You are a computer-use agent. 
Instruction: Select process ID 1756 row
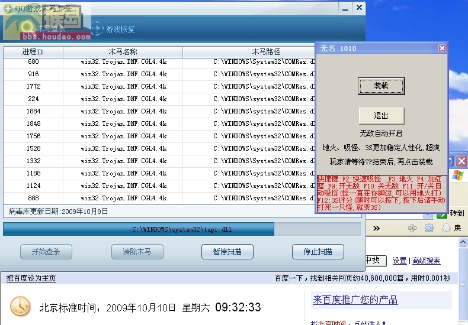pos(159,136)
